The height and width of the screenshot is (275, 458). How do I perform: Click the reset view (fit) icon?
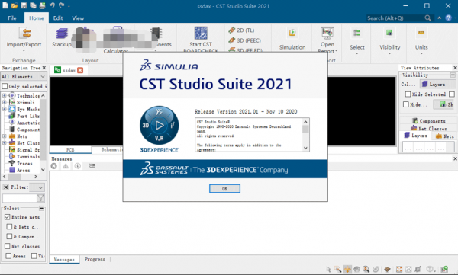(x=399, y=269)
